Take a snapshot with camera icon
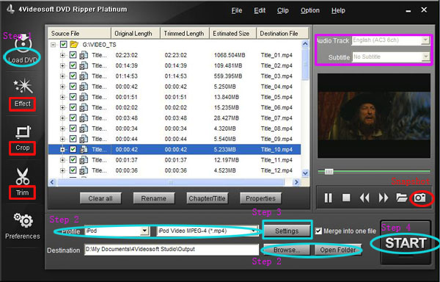The width and height of the screenshot is (440, 282). tap(419, 198)
